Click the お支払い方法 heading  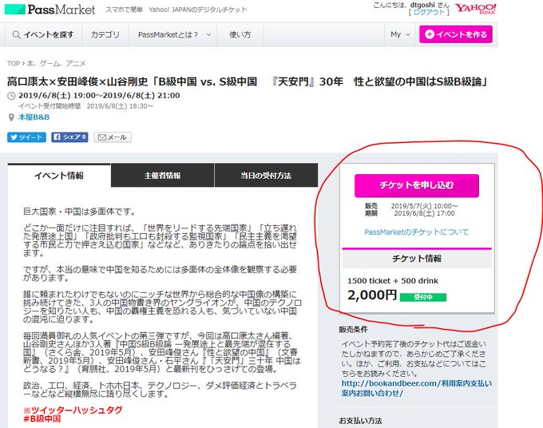point(360,421)
